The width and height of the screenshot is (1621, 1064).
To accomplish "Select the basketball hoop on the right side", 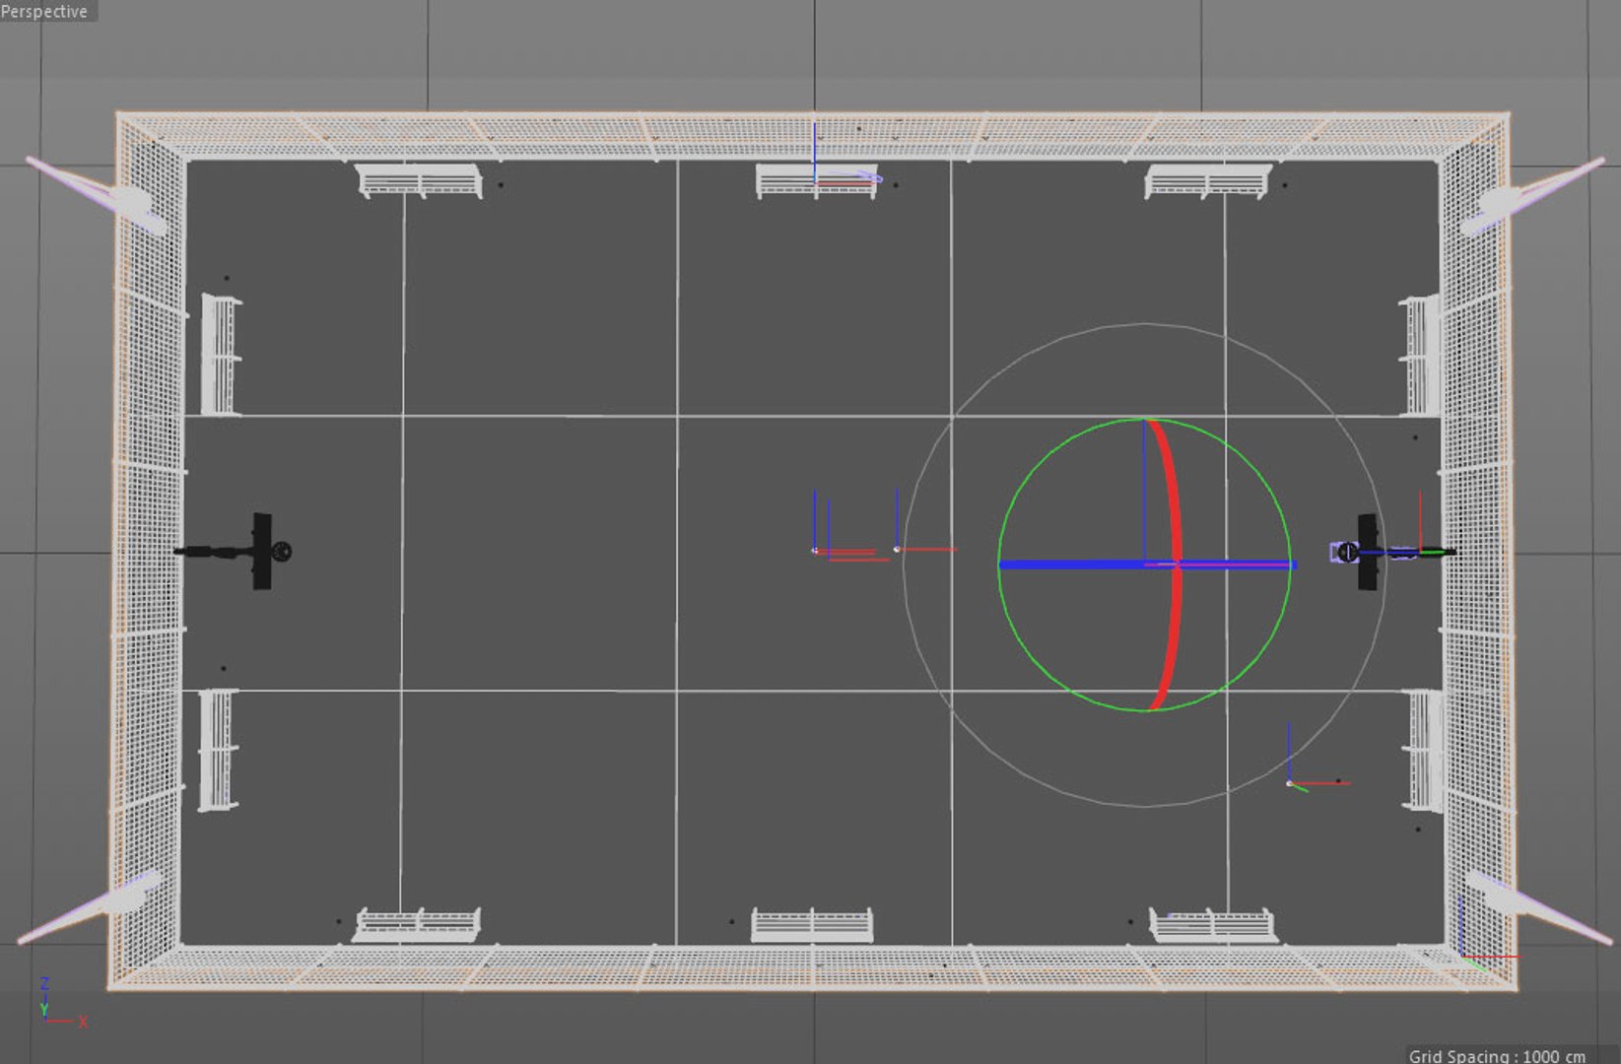I will click(x=1392, y=552).
